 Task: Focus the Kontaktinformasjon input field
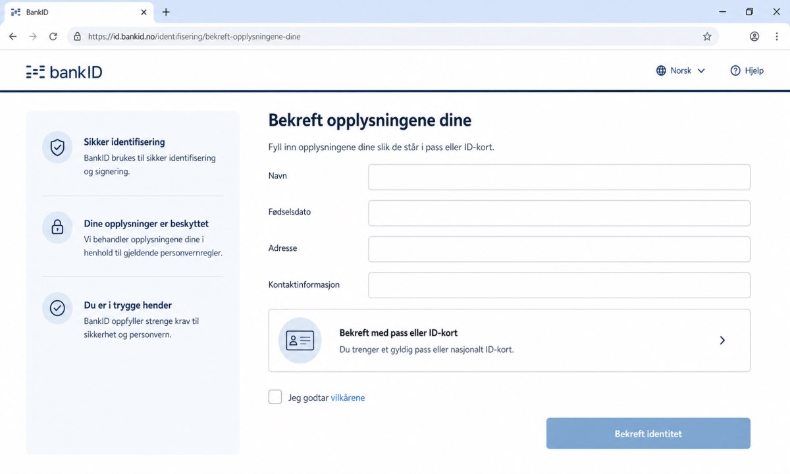tap(560, 285)
